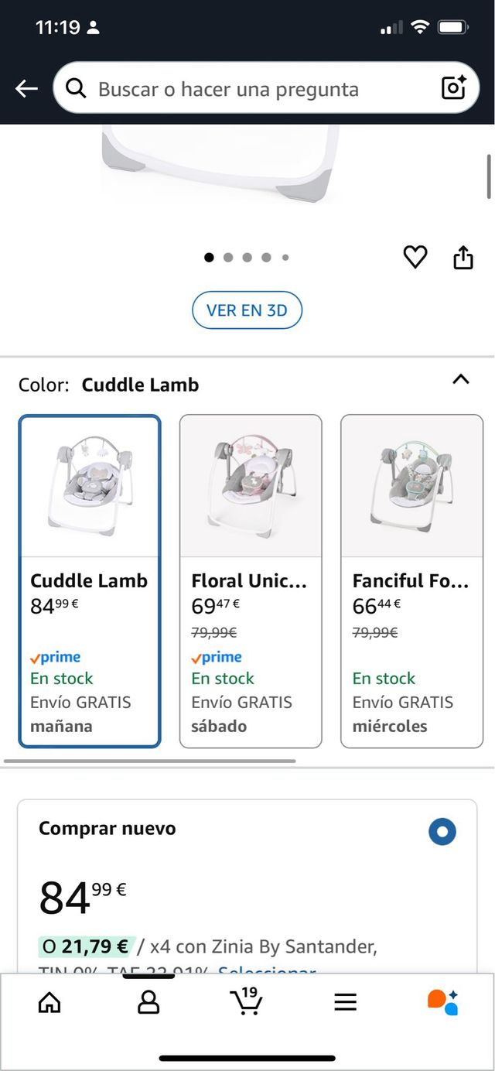
Task: Tap the share product icon
Action: coord(463,257)
